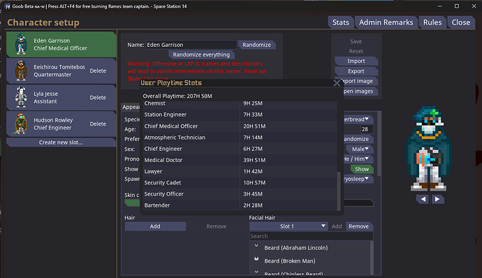This screenshot has height=278, width=482.
Task: Click the Station Engineer playtime row
Action: coord(240,115)
